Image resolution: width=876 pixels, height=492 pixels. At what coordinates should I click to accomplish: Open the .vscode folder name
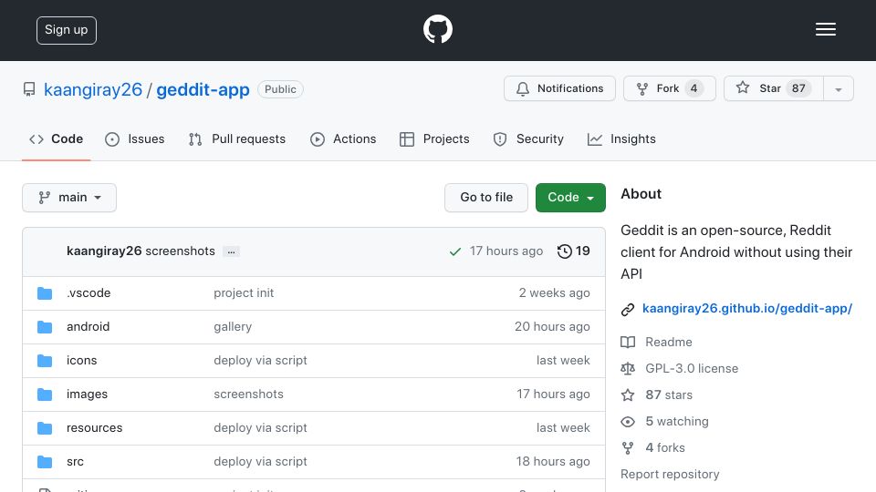(x=89, y=292)
